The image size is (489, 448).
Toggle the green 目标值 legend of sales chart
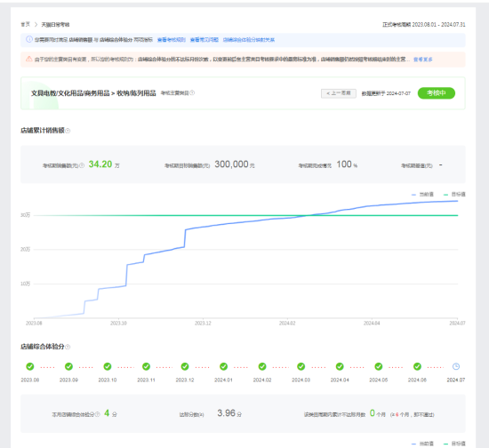[454, 195]
